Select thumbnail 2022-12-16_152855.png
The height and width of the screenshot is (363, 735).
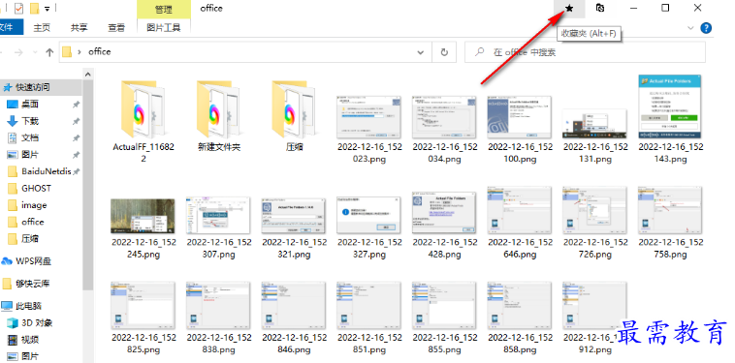tap(445, 318)
